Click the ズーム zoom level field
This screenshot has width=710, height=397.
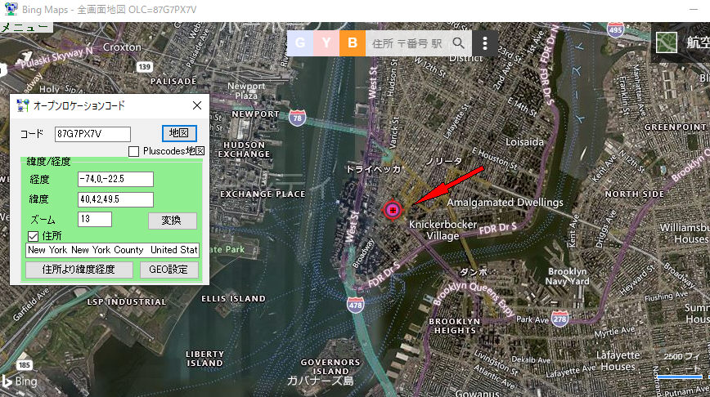coord(95,219)
